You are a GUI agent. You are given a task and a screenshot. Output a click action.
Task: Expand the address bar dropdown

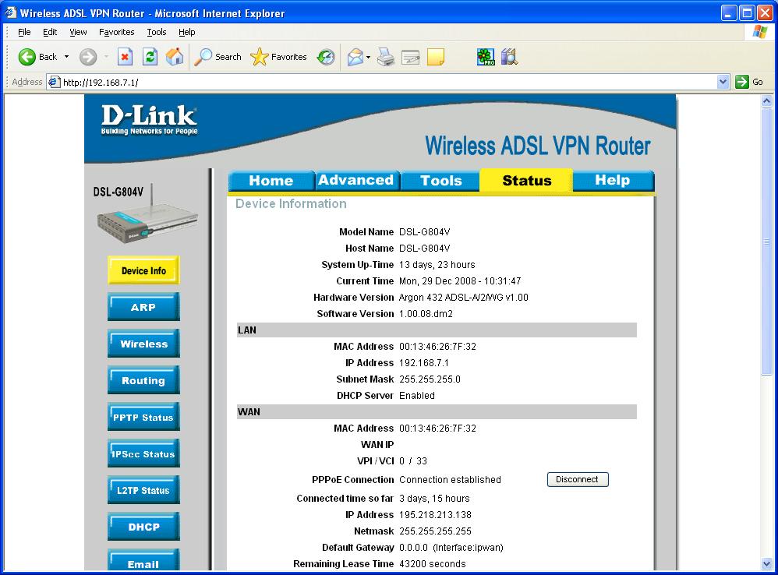coord(723,82)
